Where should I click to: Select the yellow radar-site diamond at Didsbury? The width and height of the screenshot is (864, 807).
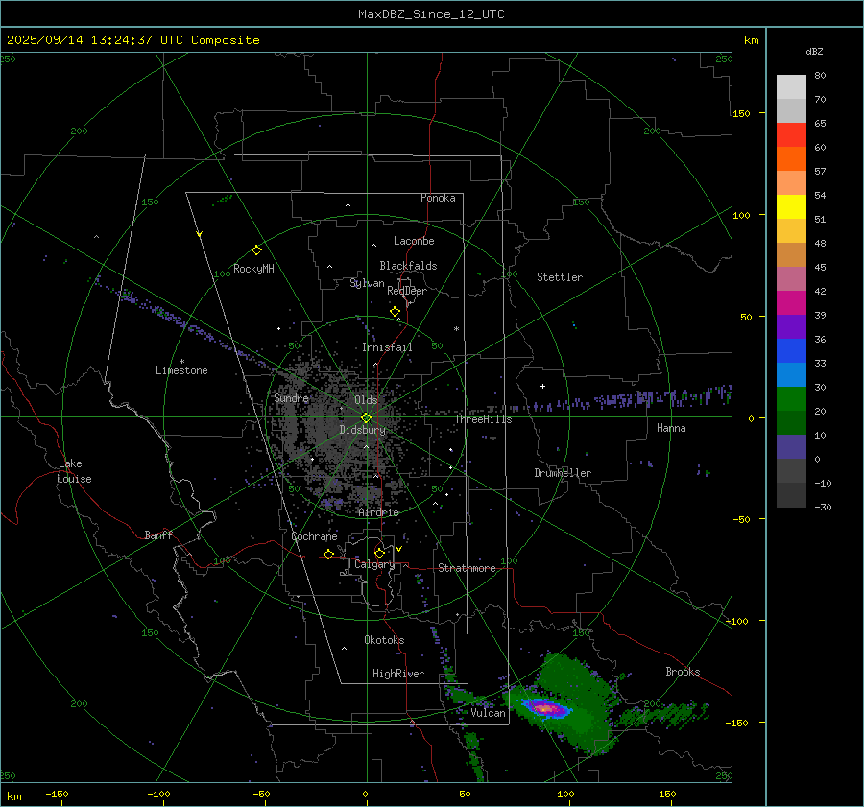tap(366, 418)
